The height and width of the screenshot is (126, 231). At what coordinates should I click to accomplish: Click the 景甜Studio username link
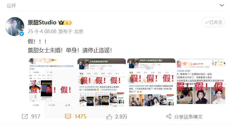tap(42, 22)
